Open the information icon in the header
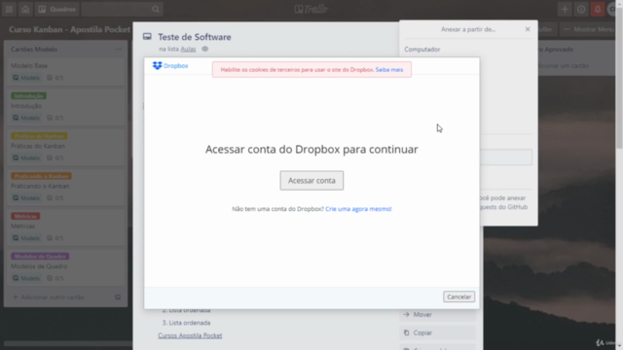Screen dimensions: 623x350 581,9
